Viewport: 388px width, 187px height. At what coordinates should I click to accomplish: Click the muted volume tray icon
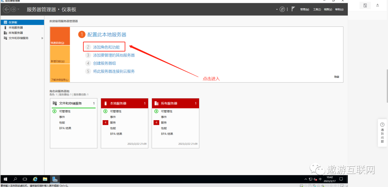tap(315, 179)
